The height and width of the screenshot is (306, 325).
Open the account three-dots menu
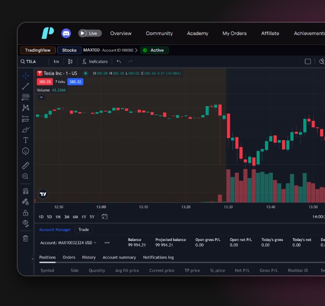point(107,243)
